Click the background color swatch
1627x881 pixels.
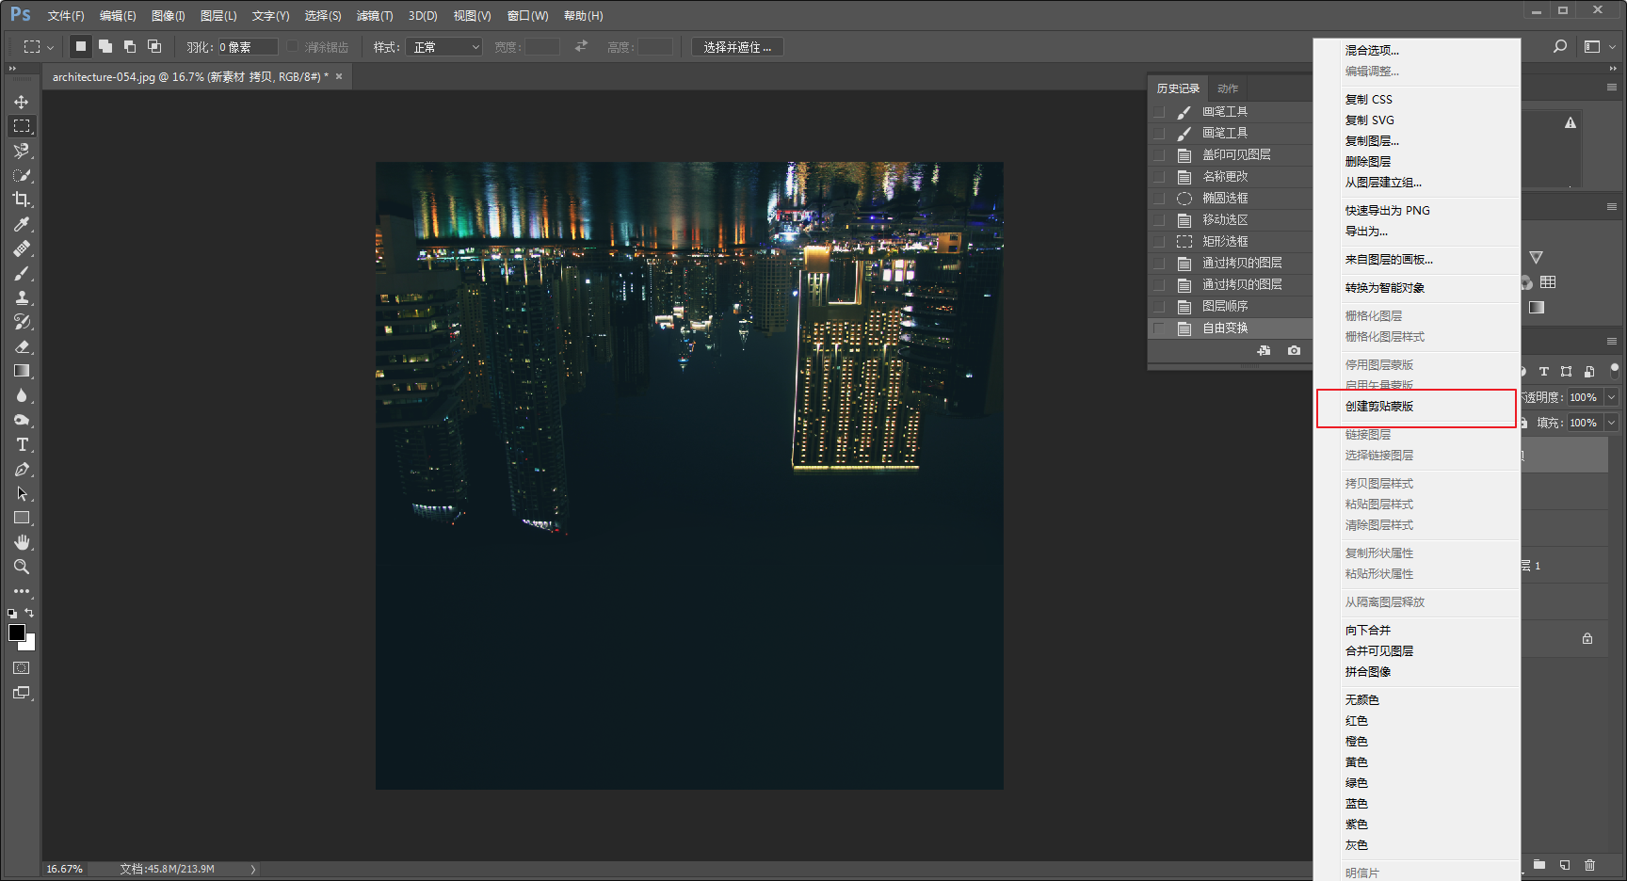tap(30, 645)
